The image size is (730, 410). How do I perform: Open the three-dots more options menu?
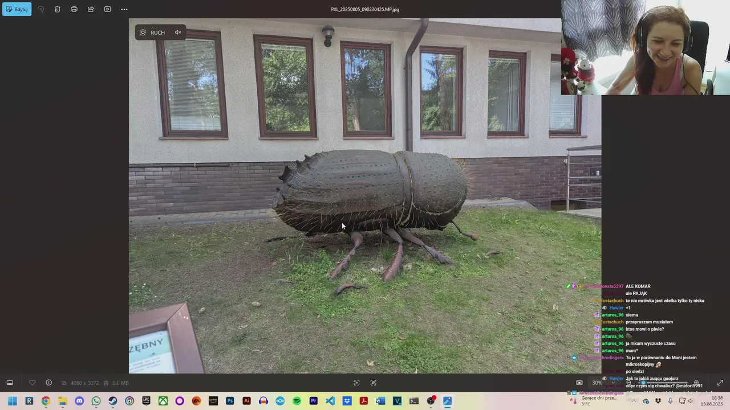(x=124, y=9)
